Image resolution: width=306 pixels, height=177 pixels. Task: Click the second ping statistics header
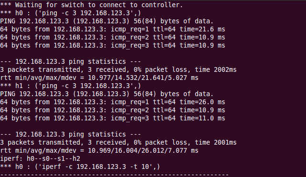click(70, 134)
